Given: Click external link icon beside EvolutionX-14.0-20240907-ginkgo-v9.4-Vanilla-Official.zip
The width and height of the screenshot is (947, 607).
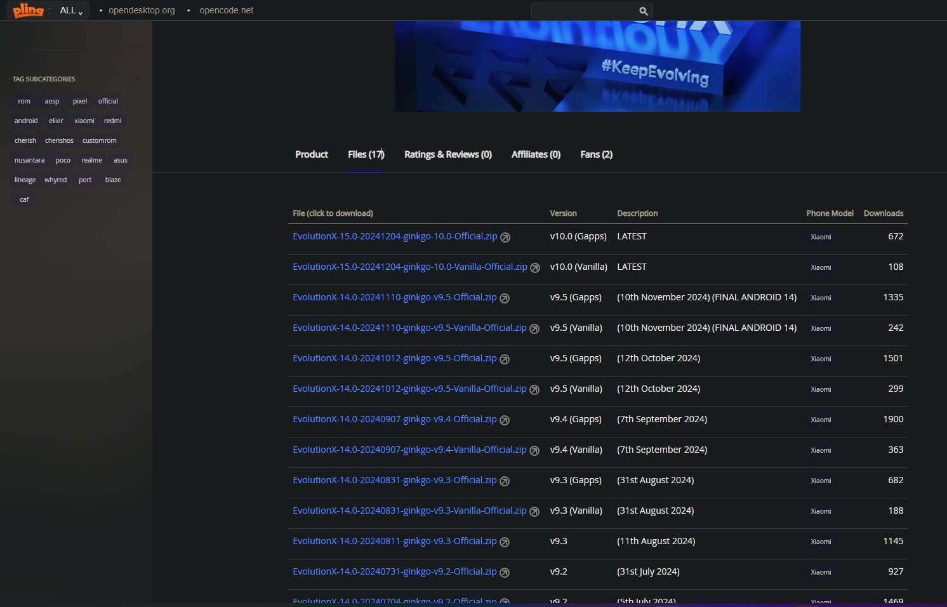Looking at the screenshot, I should click(x=534, y=451).
